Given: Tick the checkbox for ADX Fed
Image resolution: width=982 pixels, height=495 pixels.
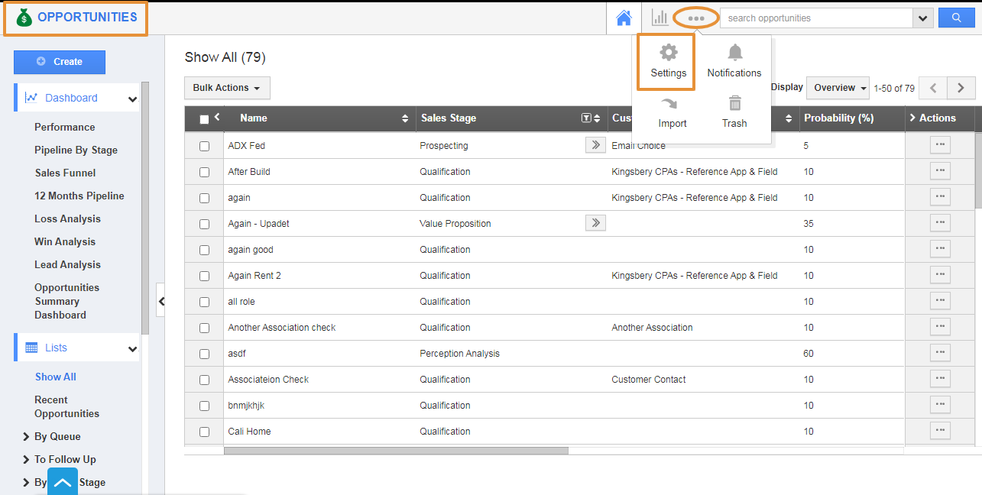Looking at the screenshot, I should [x=204, y=146].
